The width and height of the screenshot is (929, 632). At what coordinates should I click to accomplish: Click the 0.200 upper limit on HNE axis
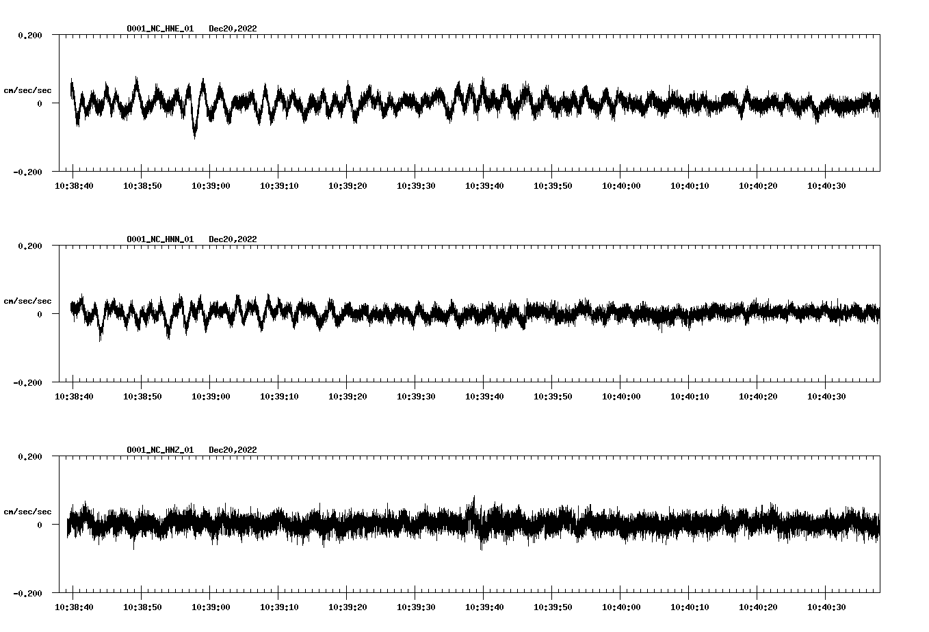click(x=30, y=35)
